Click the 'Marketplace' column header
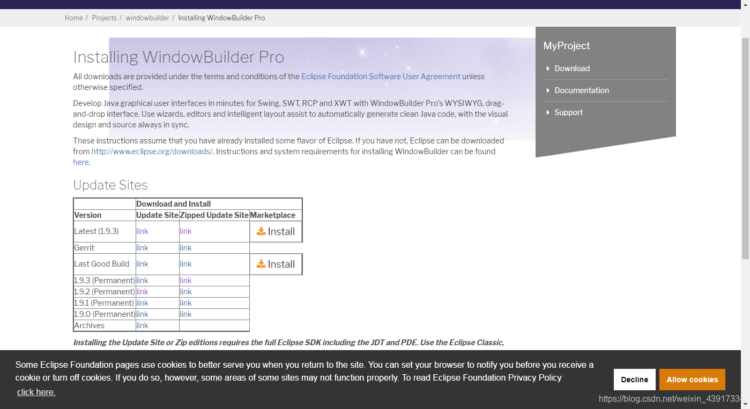Viewport: 750px width, 409px height. pos(273,215)
